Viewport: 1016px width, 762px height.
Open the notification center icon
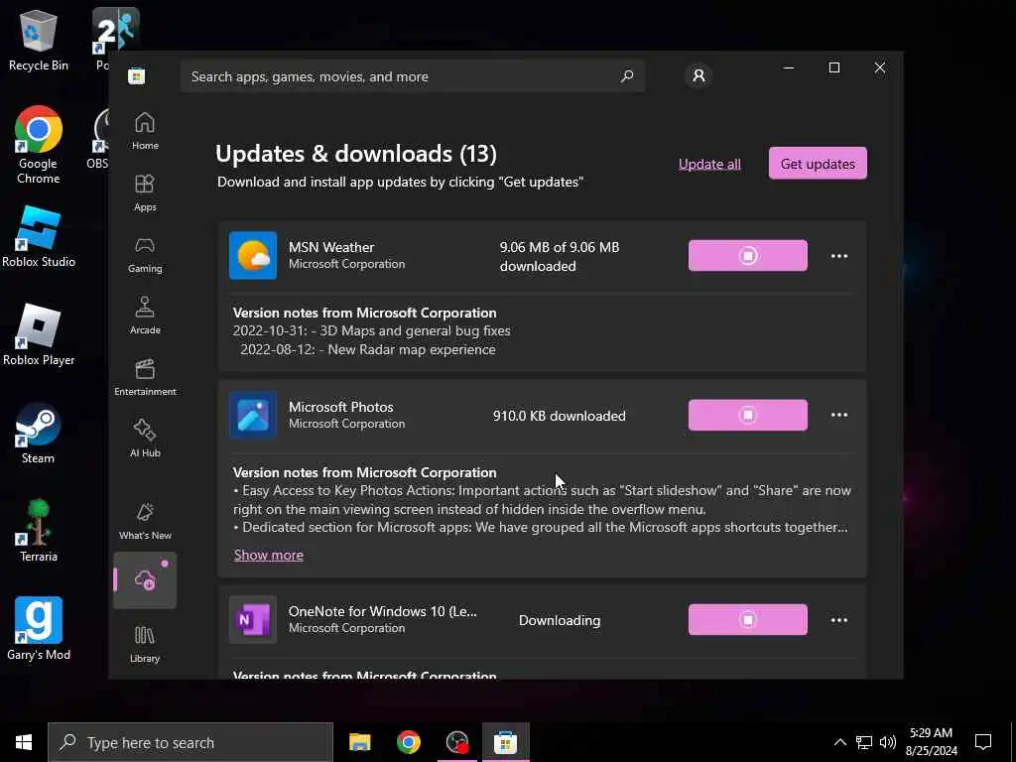983,742
